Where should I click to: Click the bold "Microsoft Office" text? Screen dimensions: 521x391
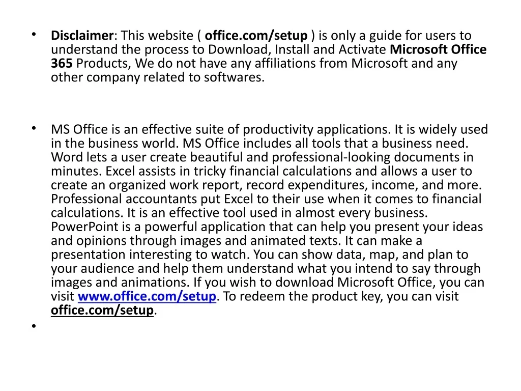pos(438,49)
